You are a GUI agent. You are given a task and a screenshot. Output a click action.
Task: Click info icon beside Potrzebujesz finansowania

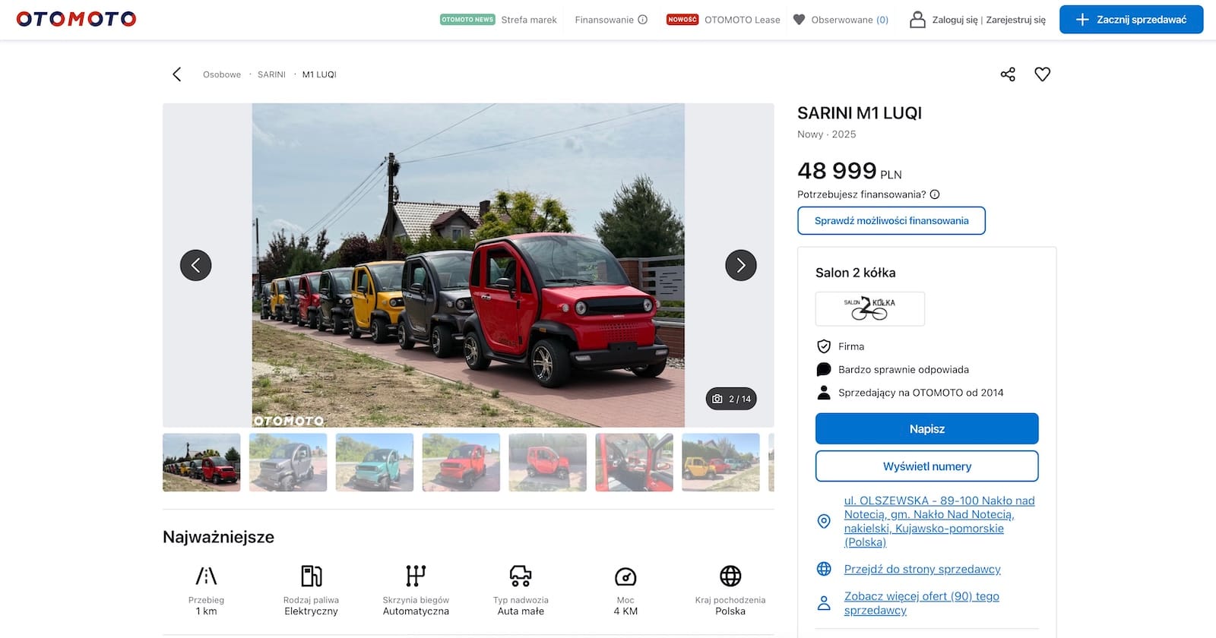pyautogui.click(x=935, y=194)
